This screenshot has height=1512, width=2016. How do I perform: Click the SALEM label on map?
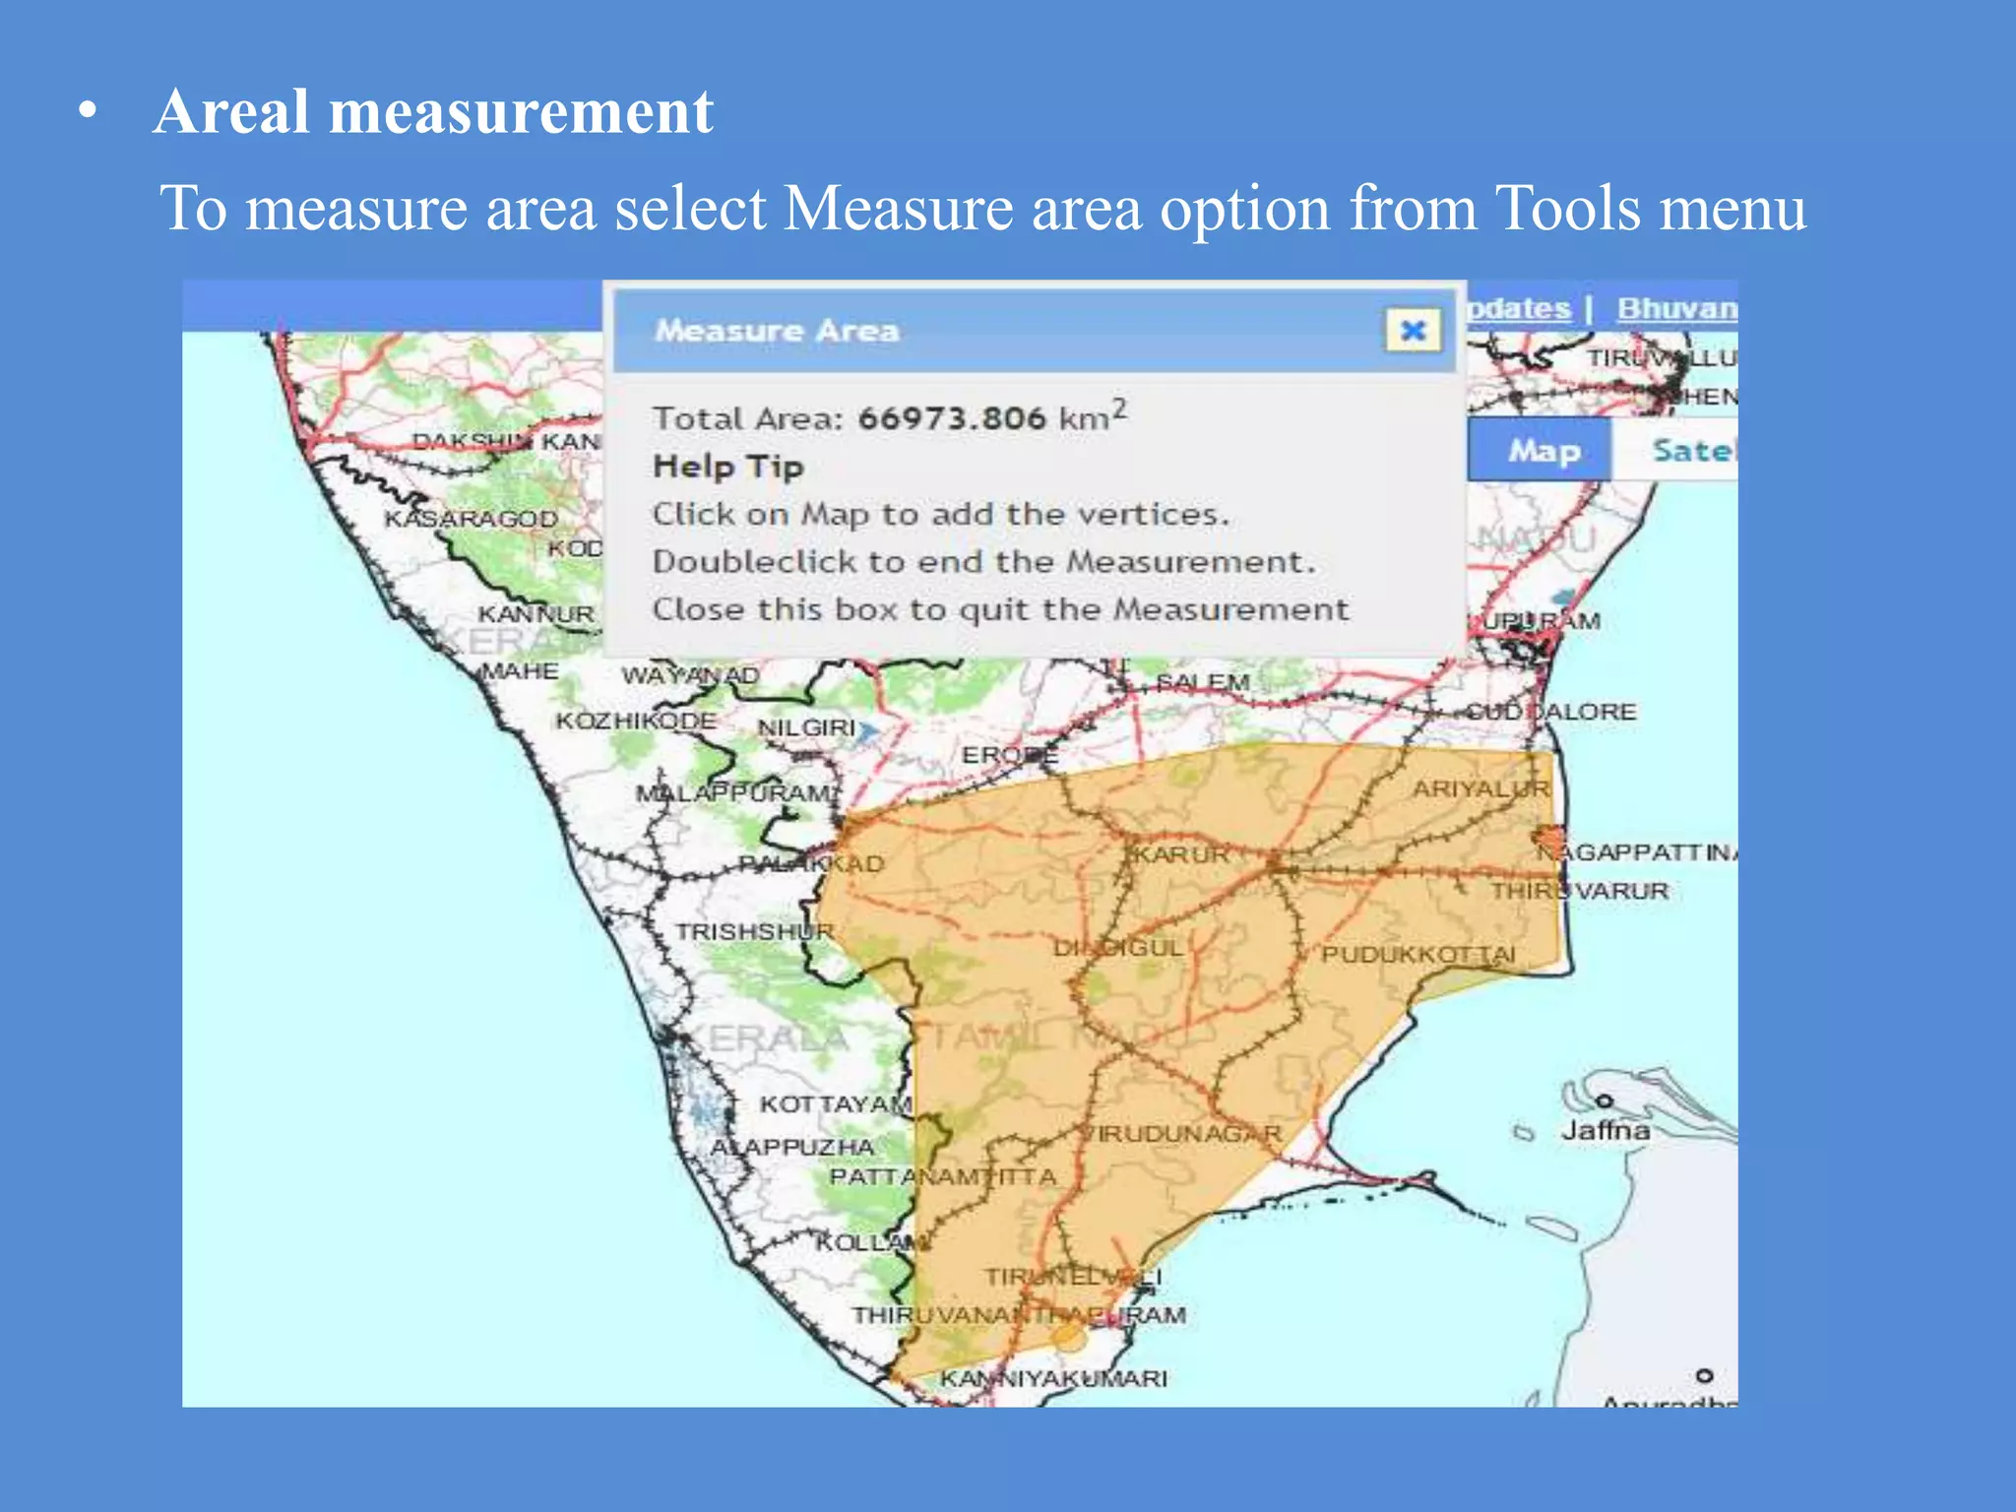coord(1202,681)
